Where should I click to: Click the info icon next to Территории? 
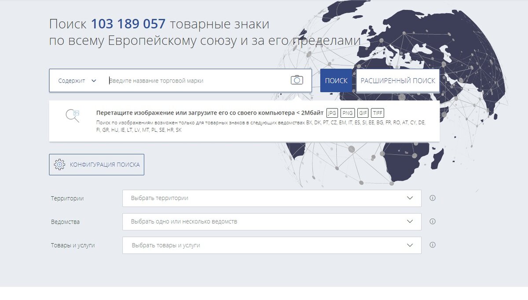[432, 198]
